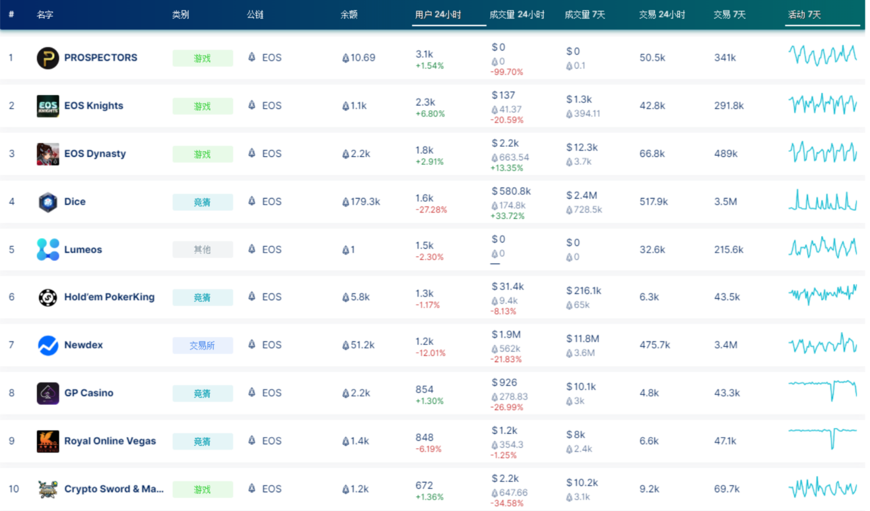Select the Dice hexagon logo
This screenshot has width=870, height=511.
coord(48,202)
